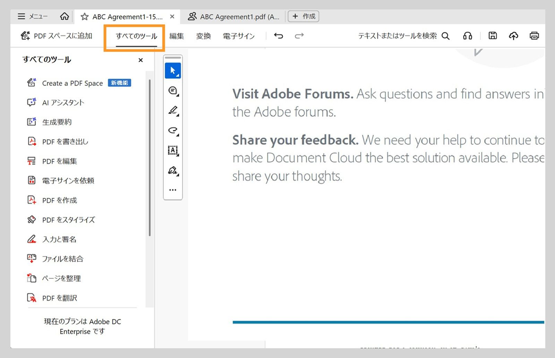
Task: Open the 電子サインを依頼 tool
Action: click(x=67, y=180)
